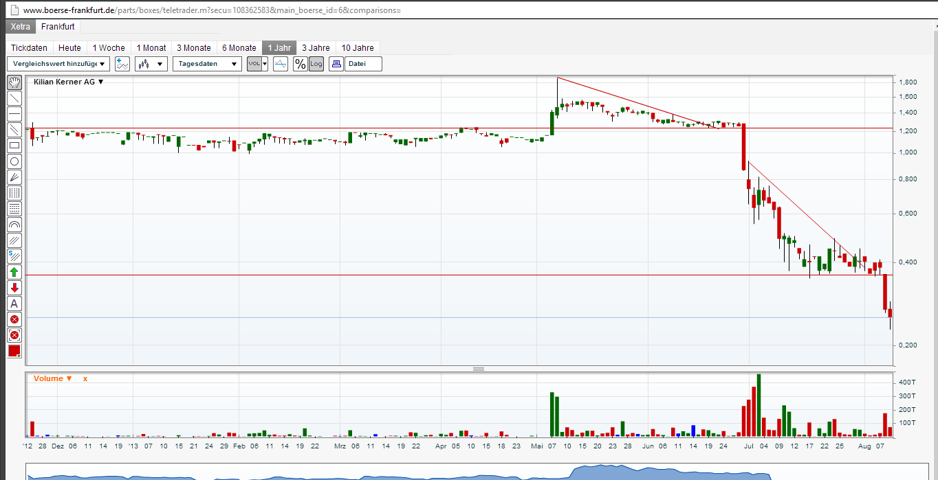938x480 pixels.
Task: Place a red down arrow marker
Action: [x=14, y=288]
